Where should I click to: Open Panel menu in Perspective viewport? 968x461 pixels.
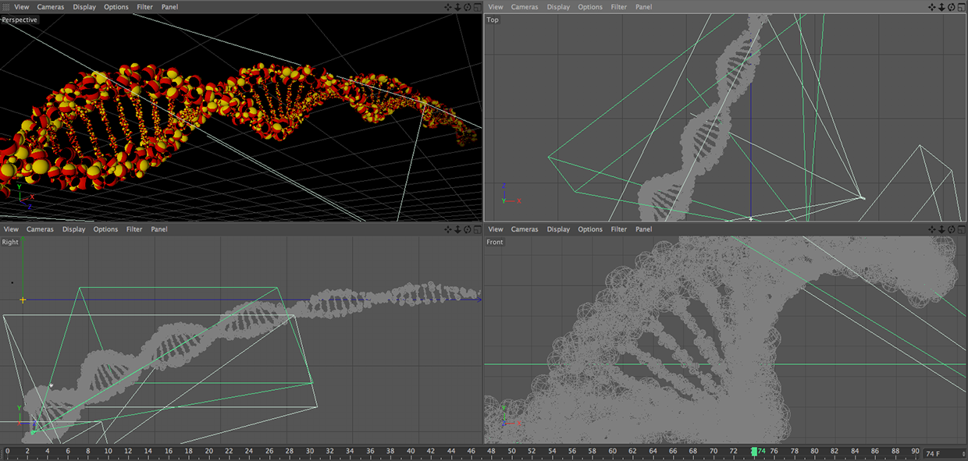[x=169, y=7]
